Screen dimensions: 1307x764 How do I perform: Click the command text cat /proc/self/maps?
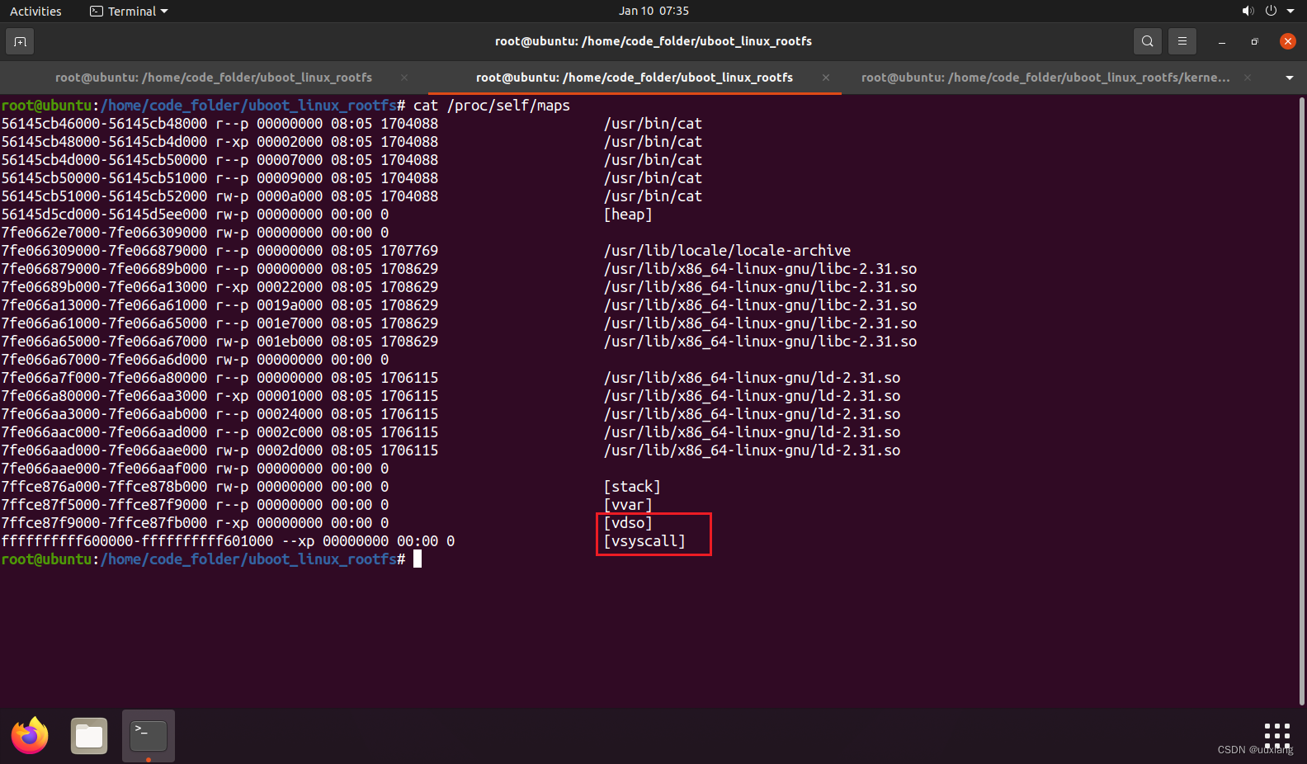point(492,106)
